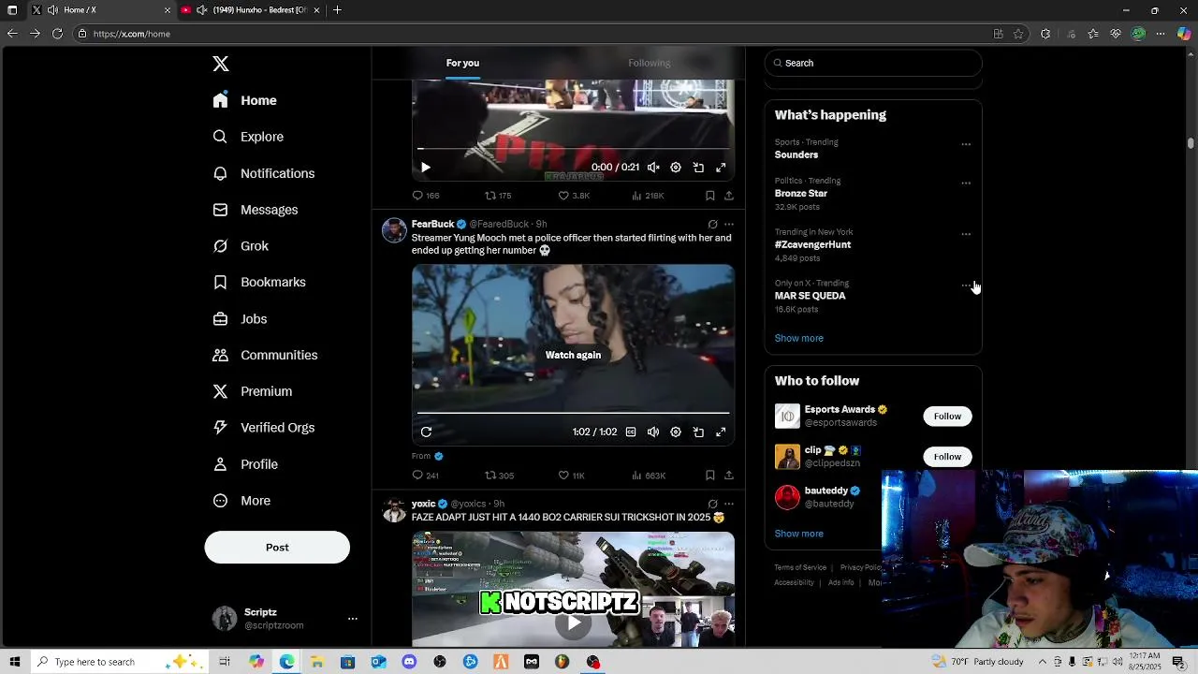The height and width of the screenshot is (674, 1198).
Task: Open the FearBuck username link
Action: click(432, 224)
